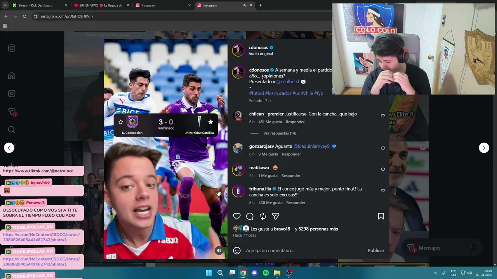Share the post with the paper plane icon
Image resolution: width=497 pixels, height=279 pixels.
[276, 216]
